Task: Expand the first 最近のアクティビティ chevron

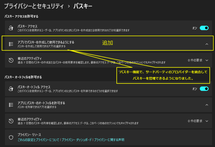Action: [207, 60]
